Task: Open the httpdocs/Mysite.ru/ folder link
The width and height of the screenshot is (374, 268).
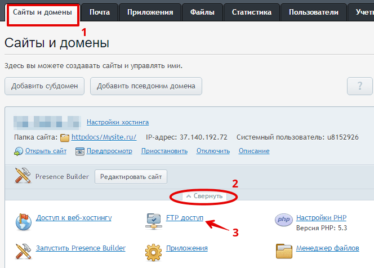Action: point(104,137)
